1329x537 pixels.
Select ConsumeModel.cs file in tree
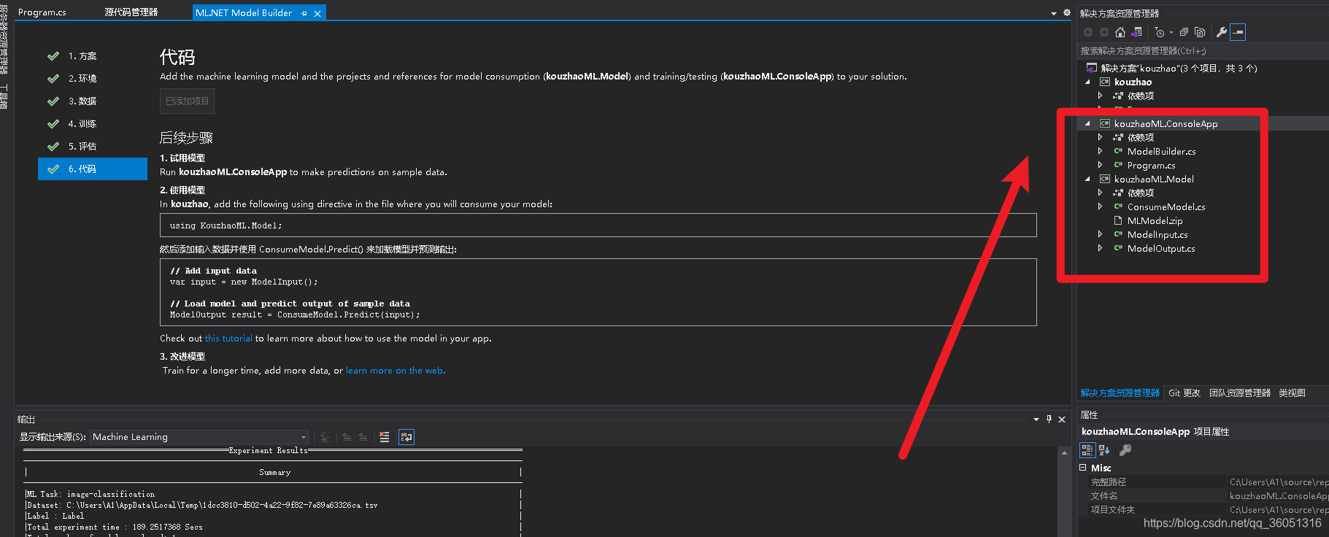tap(1166, 206)
